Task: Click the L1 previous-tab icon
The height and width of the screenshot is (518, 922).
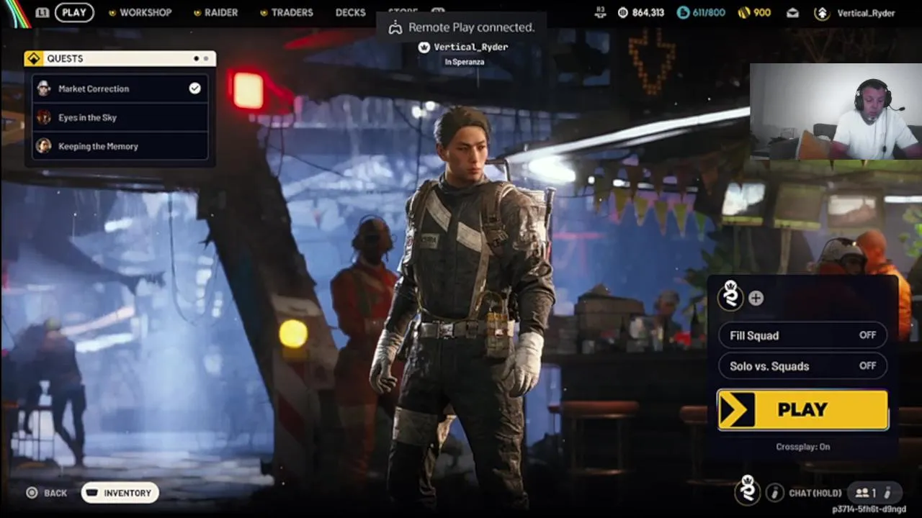Action: click(42, 12)
